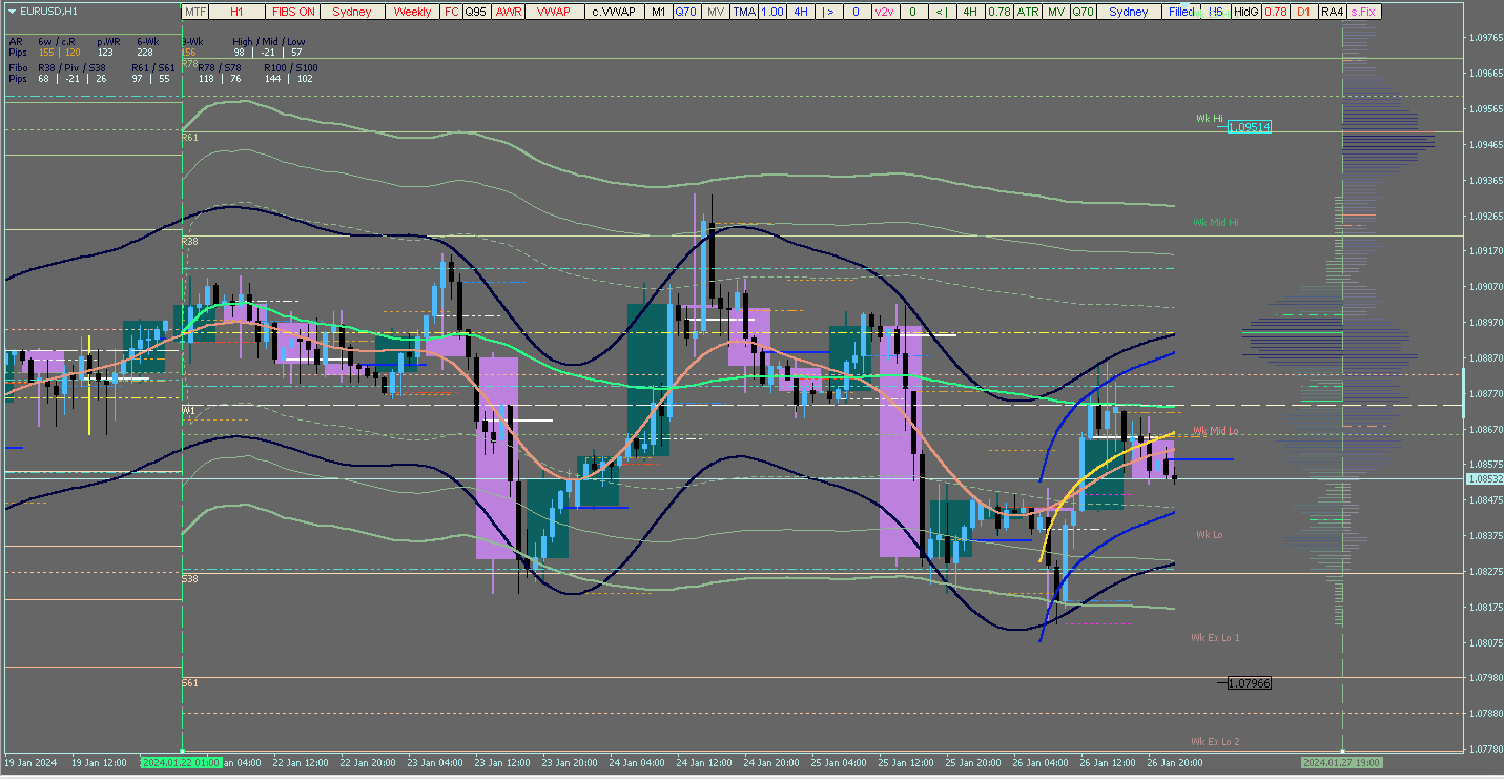Click the 1.09514 Wk Hi price label

click(x=1249, y=127)
